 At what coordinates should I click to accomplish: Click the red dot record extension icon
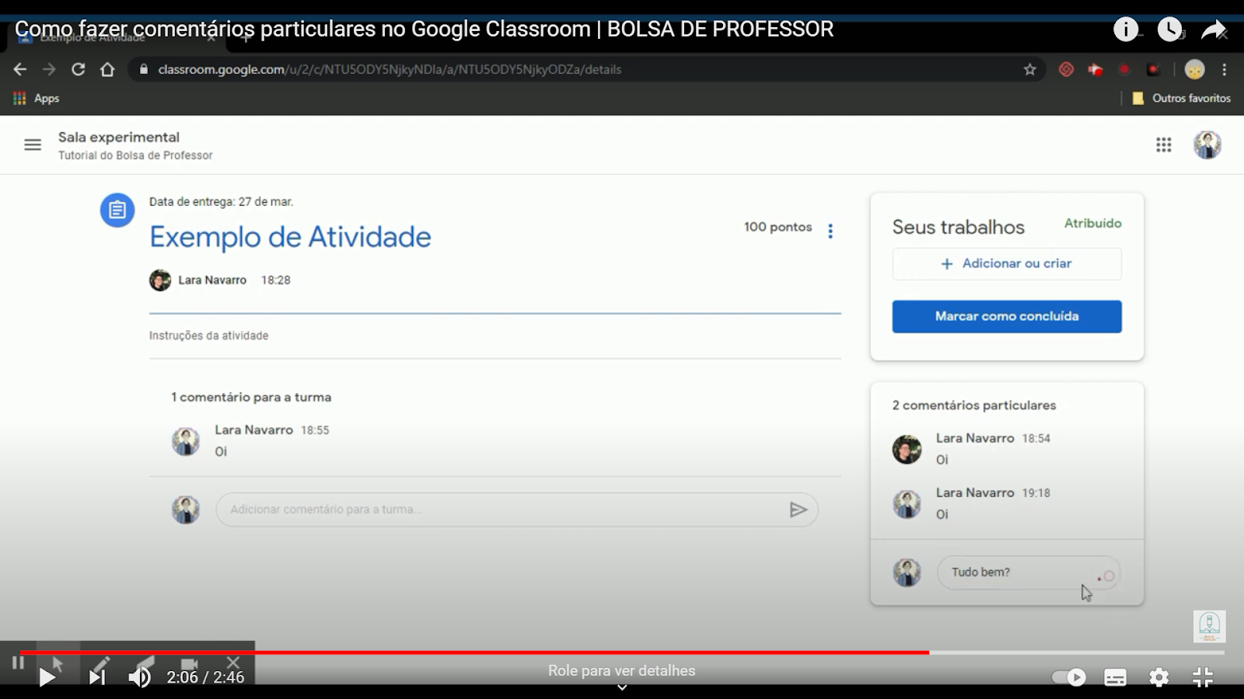(x=1124, y=69)
